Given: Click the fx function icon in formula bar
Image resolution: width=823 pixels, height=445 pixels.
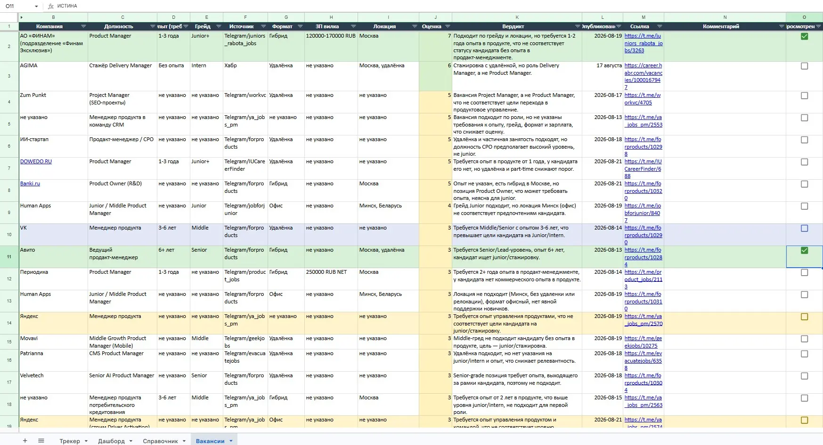Looking at the screenshot, I should click(x=51, y=6).
